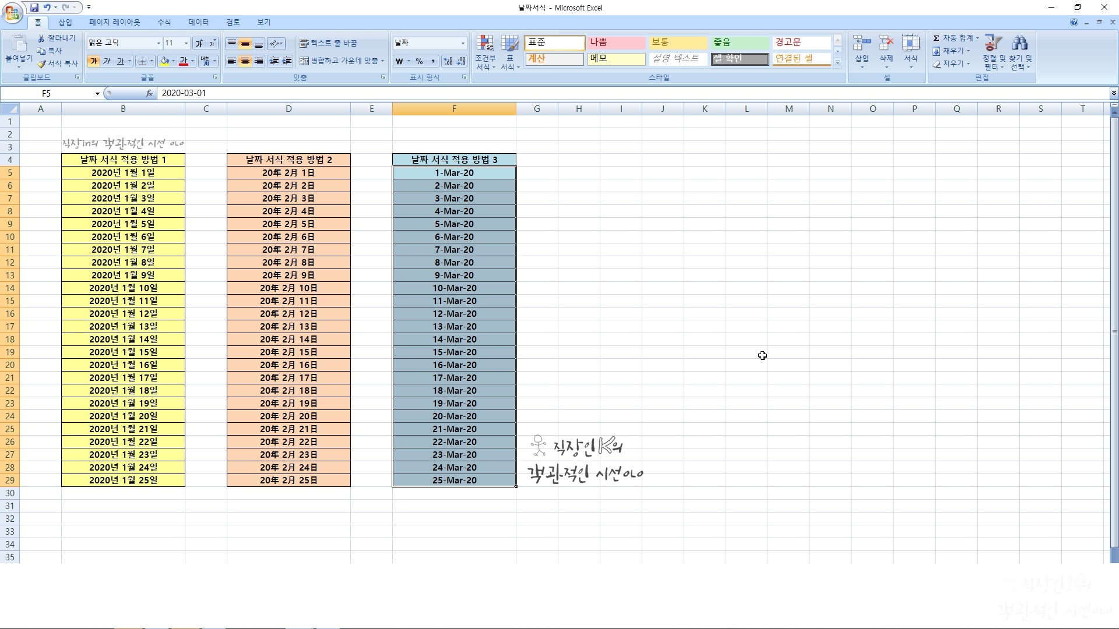Toggle center horizontal alignment
Screen dimensions: 1119x629
(x=245, y=61)
